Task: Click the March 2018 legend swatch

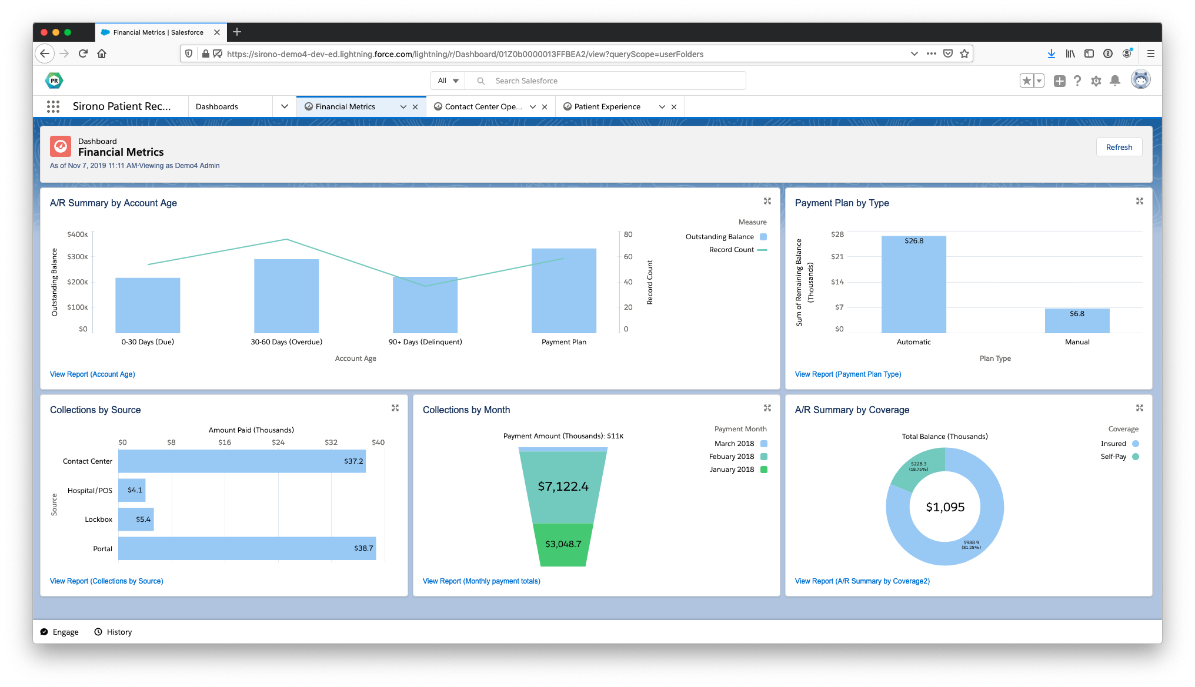Action: [x=764, y=444]
